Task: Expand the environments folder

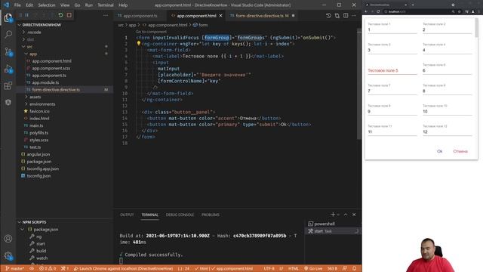Action: [42, 104]
